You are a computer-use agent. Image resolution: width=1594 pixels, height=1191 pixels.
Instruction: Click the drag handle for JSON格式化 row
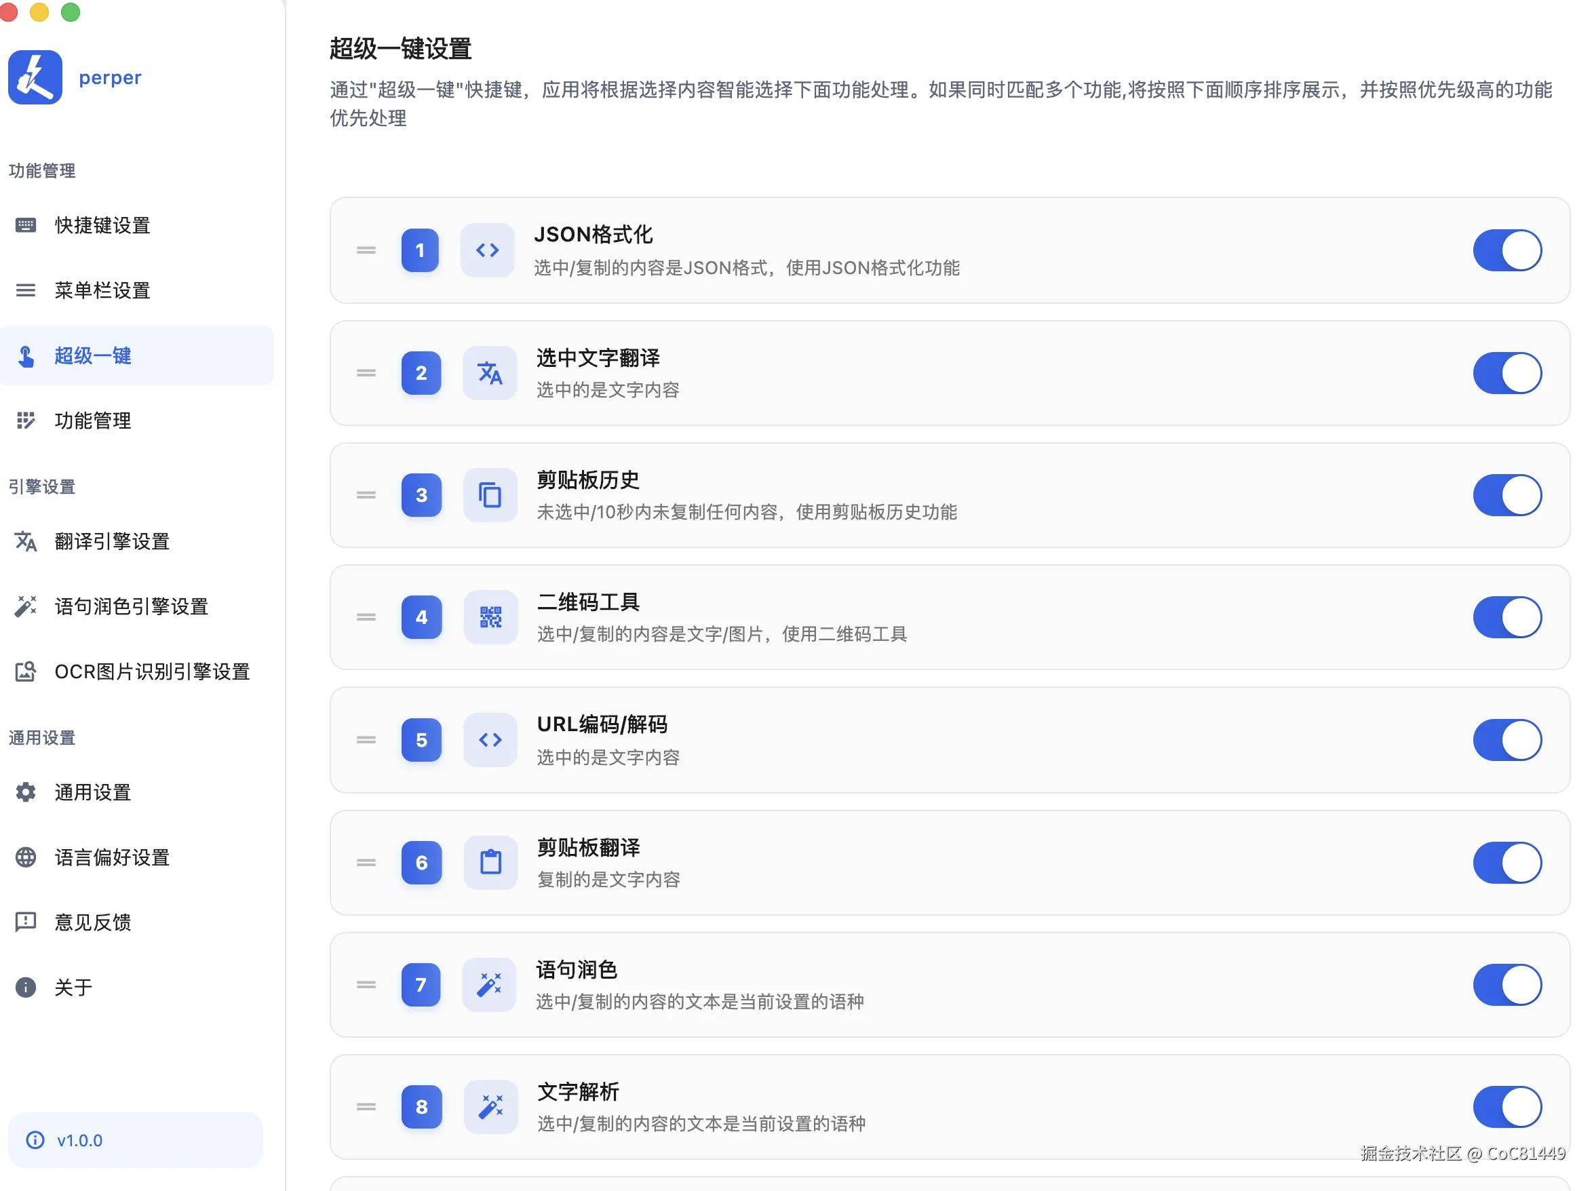[366, 250]
